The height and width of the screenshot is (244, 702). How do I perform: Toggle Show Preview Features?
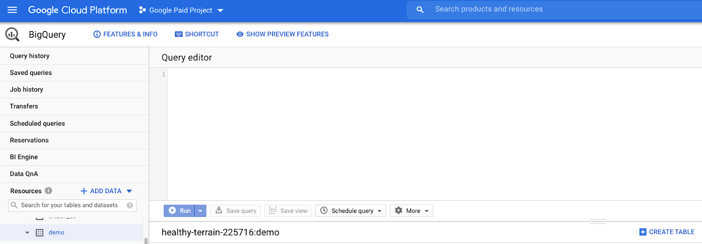coord(283,34)
